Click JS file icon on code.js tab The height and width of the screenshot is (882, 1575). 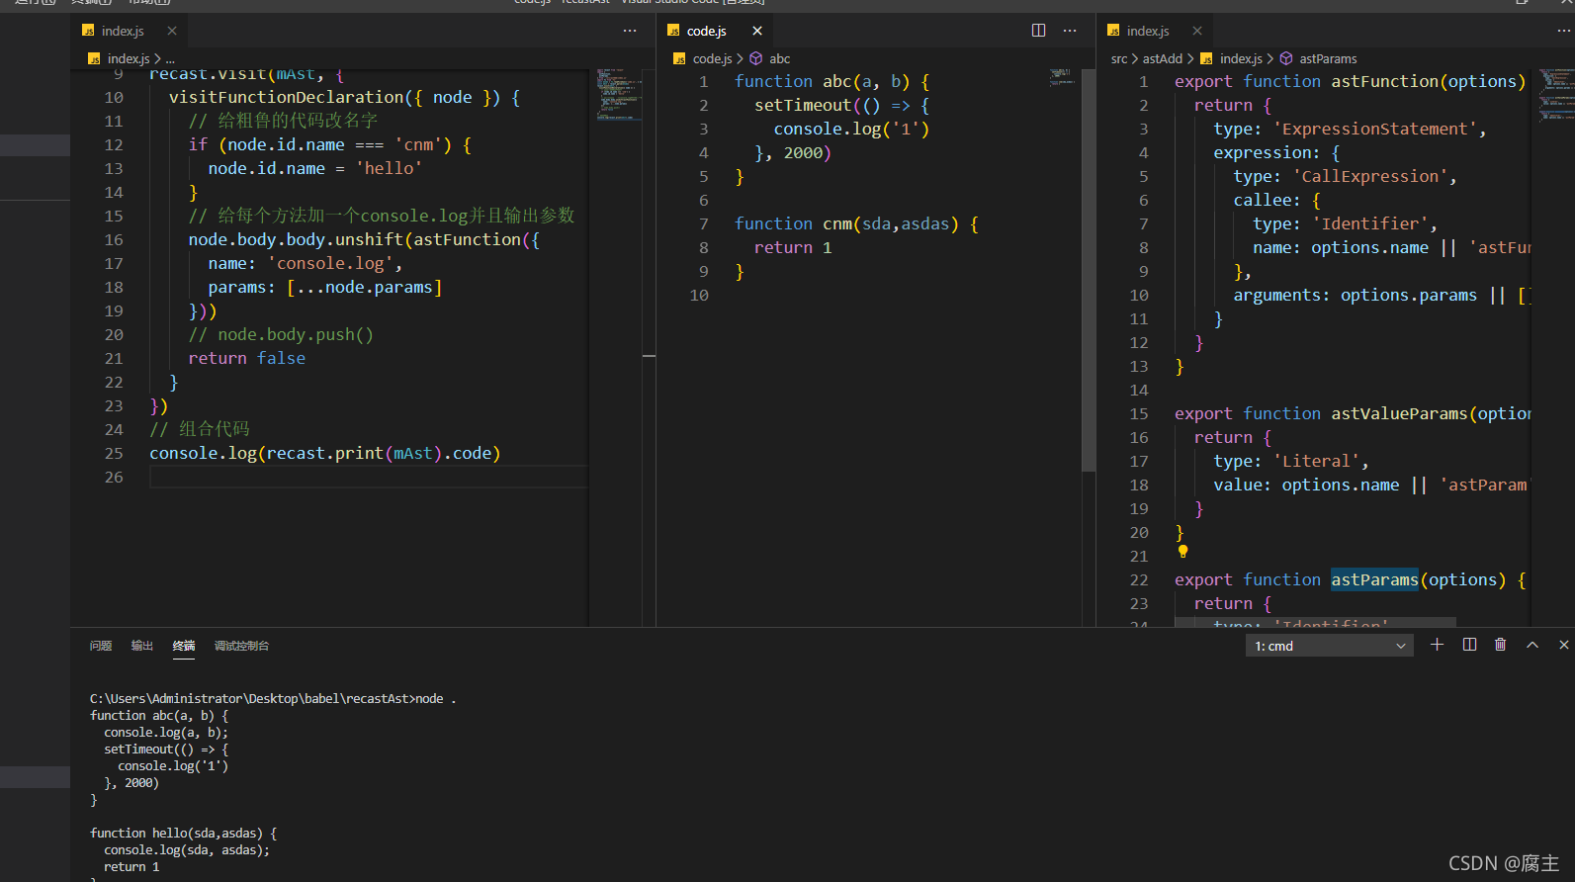click(x=673, y=31)
